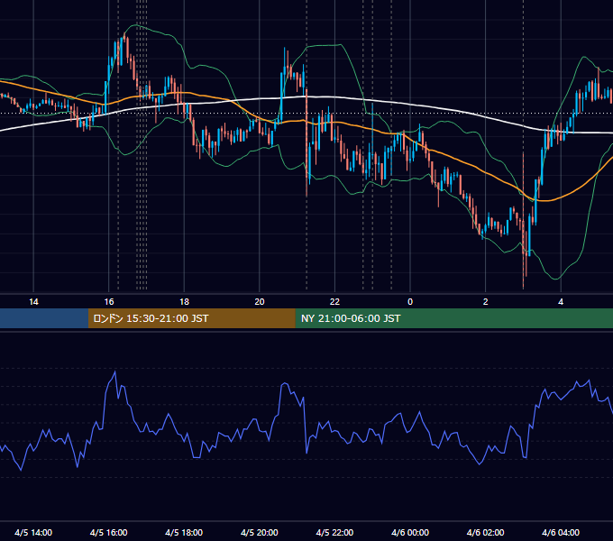Click the 16 hour axis label

[x=109, y=302]
